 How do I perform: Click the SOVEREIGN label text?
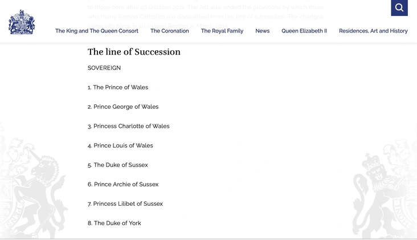[x=104, y=68]
